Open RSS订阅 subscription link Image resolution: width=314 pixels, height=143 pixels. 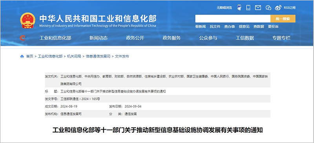(x=290, y=8)
